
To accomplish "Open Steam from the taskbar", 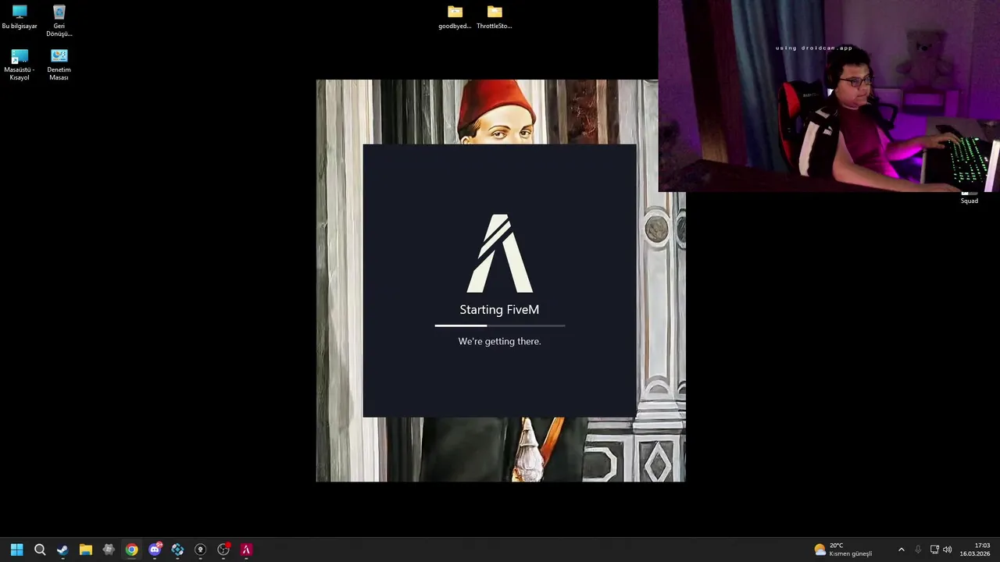I will click(x=62, y=550).
